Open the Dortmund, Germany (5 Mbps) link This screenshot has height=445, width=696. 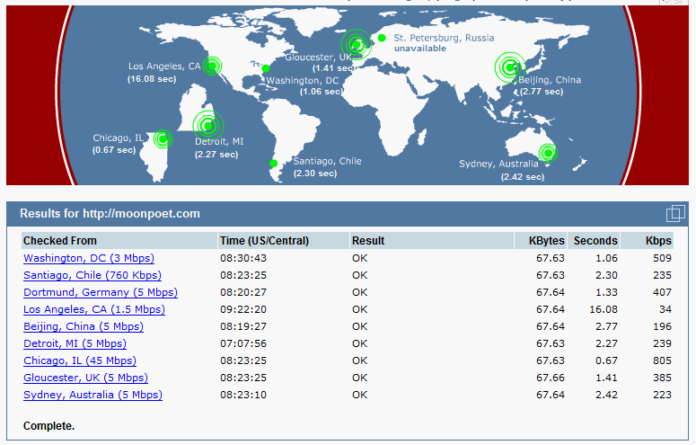coord(100,292)
